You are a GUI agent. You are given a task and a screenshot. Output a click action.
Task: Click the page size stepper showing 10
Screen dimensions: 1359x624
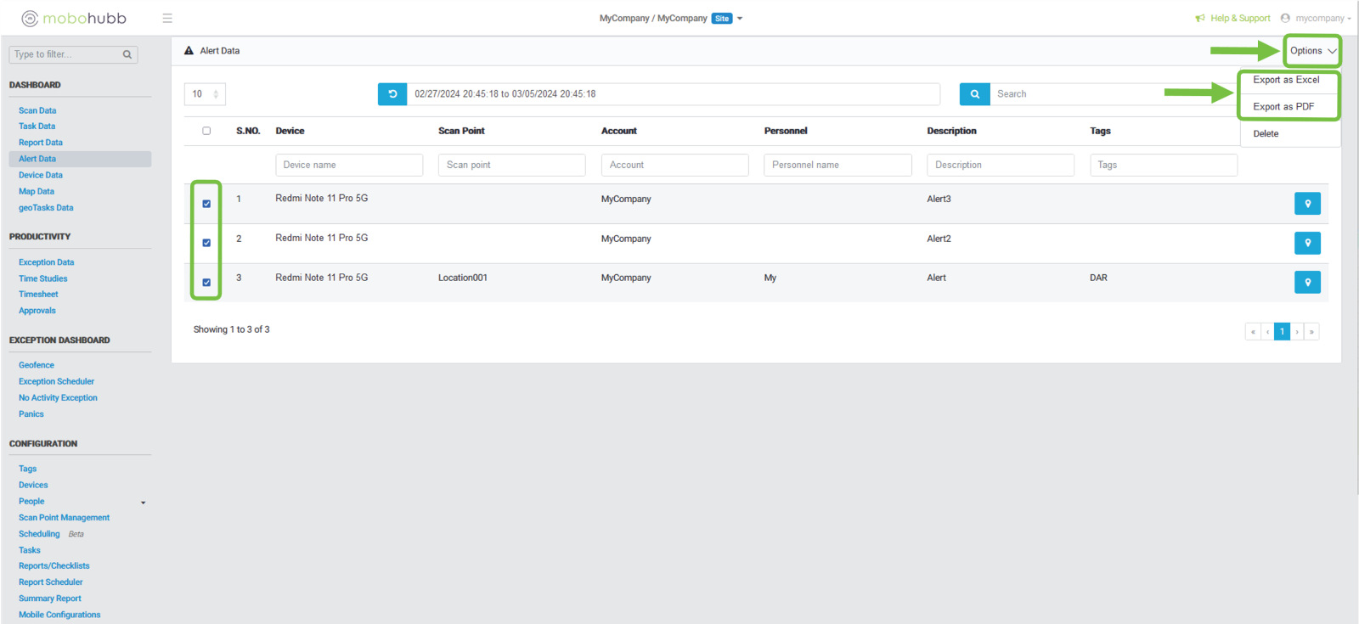205,94
